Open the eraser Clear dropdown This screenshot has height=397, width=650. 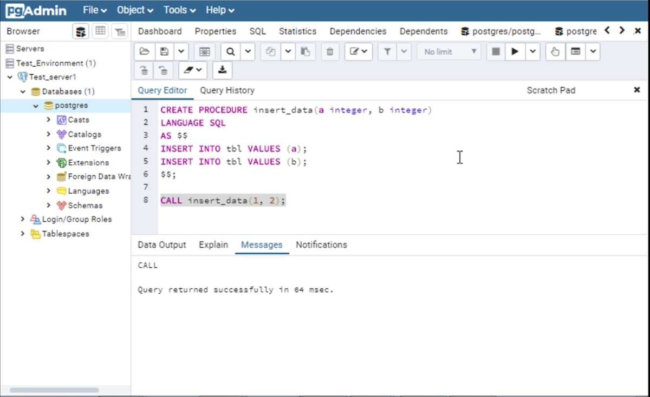(x=193, y=70)
